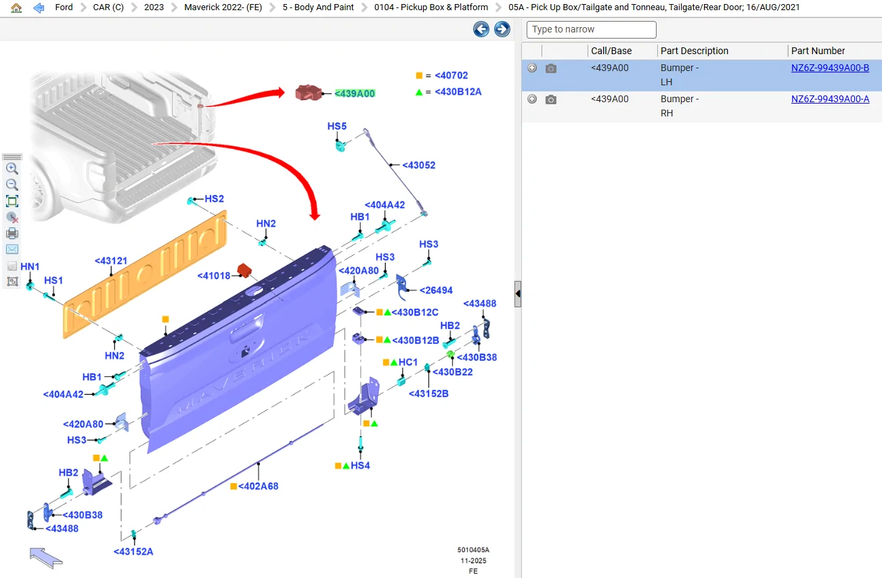Click the Bumper - LH description cell

point(680,75)
